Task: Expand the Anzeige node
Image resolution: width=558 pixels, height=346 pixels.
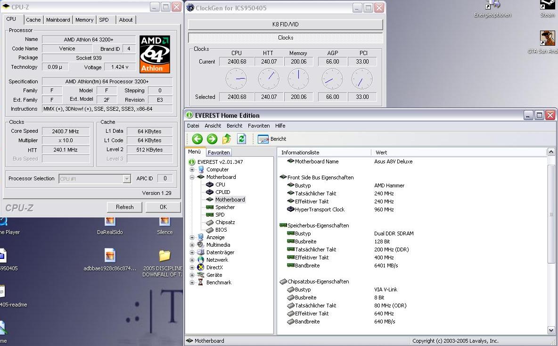Action: coord(192,238)
